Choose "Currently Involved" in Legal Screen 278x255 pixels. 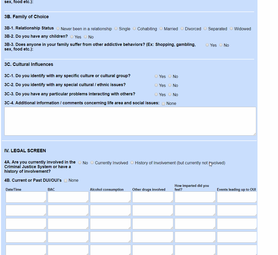point(92,162)
